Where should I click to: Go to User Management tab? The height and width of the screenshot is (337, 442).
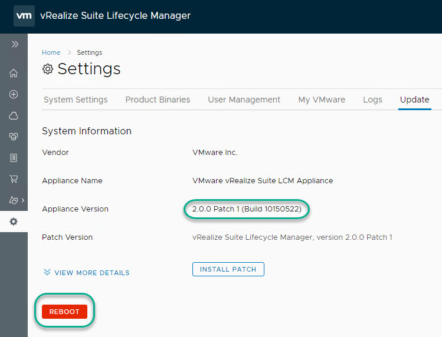(x=244, y=100)
